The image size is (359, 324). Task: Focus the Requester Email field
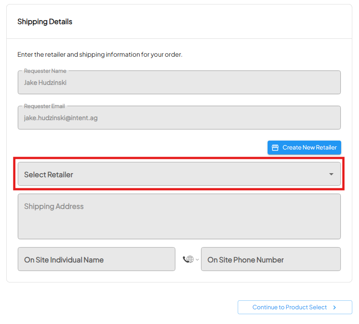point(179,118)
